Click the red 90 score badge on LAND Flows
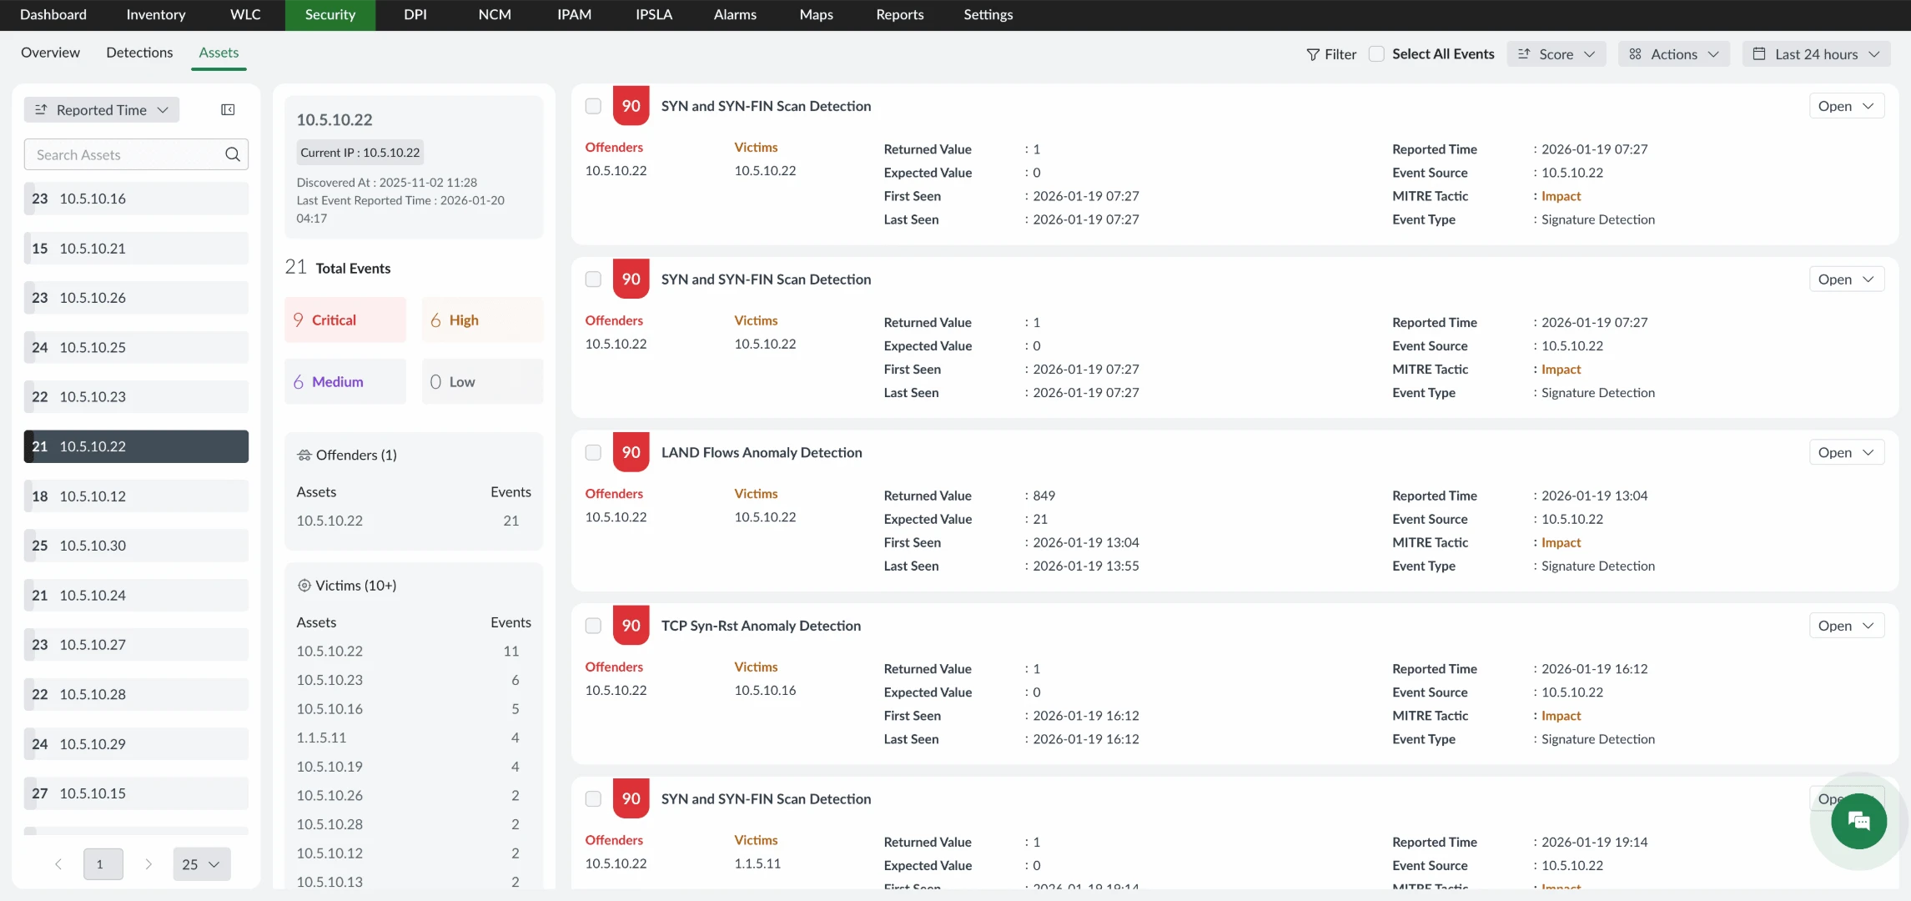This screenshot has width=1911, height=901. pos(631,451)
